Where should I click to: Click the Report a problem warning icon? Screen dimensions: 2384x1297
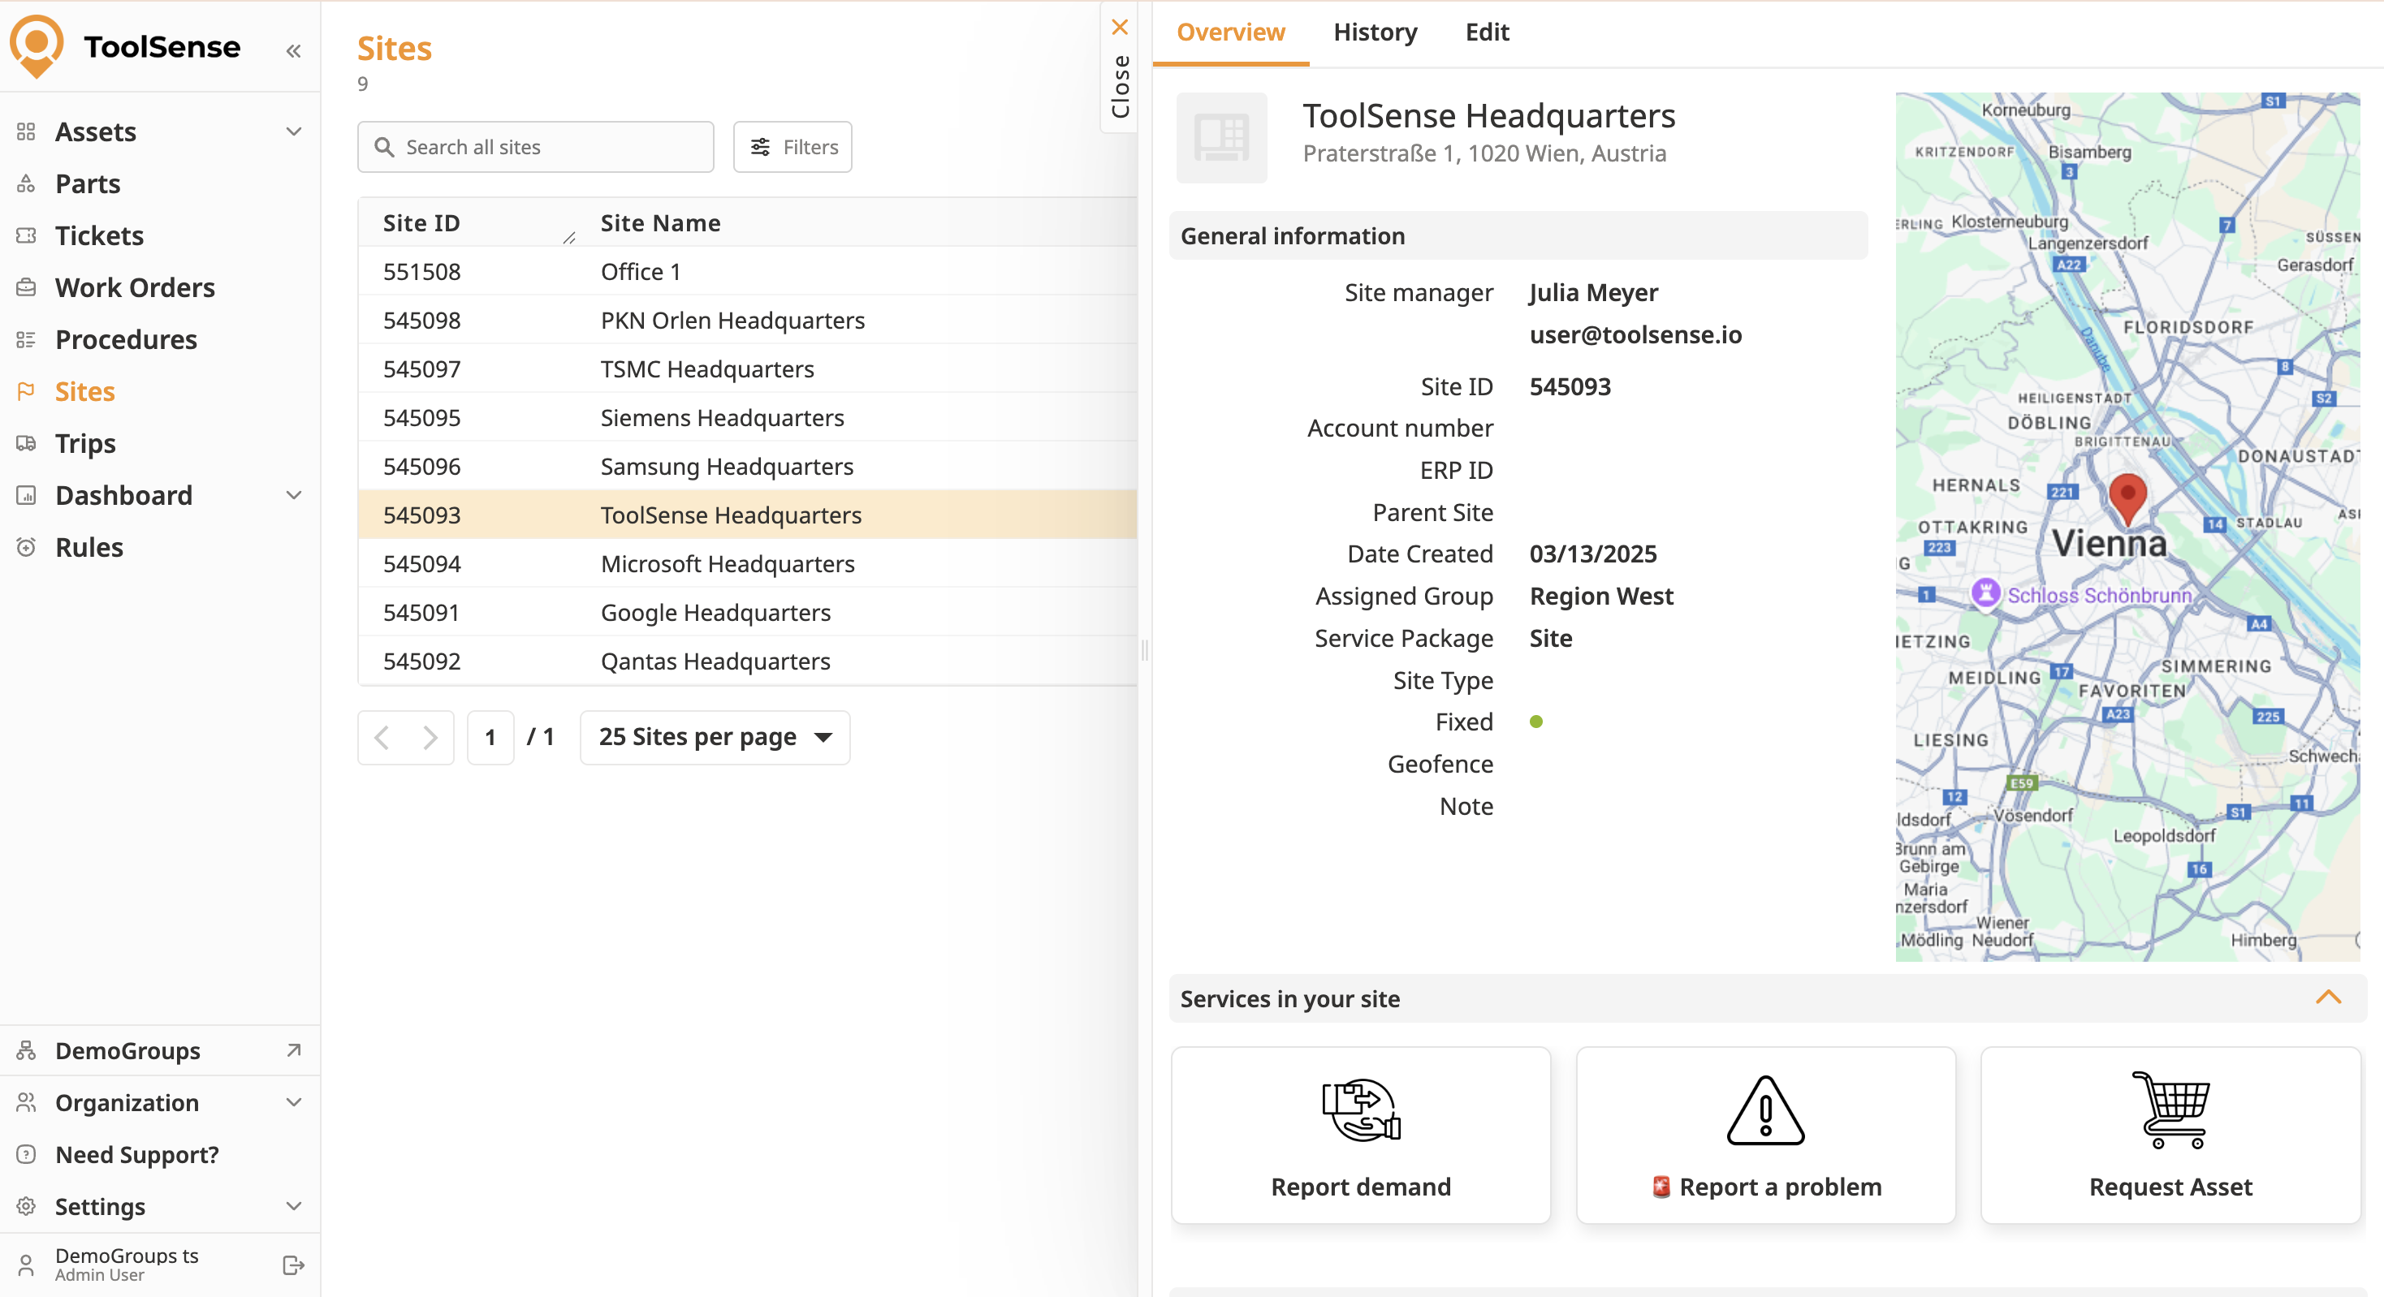click(1765, 1110)
